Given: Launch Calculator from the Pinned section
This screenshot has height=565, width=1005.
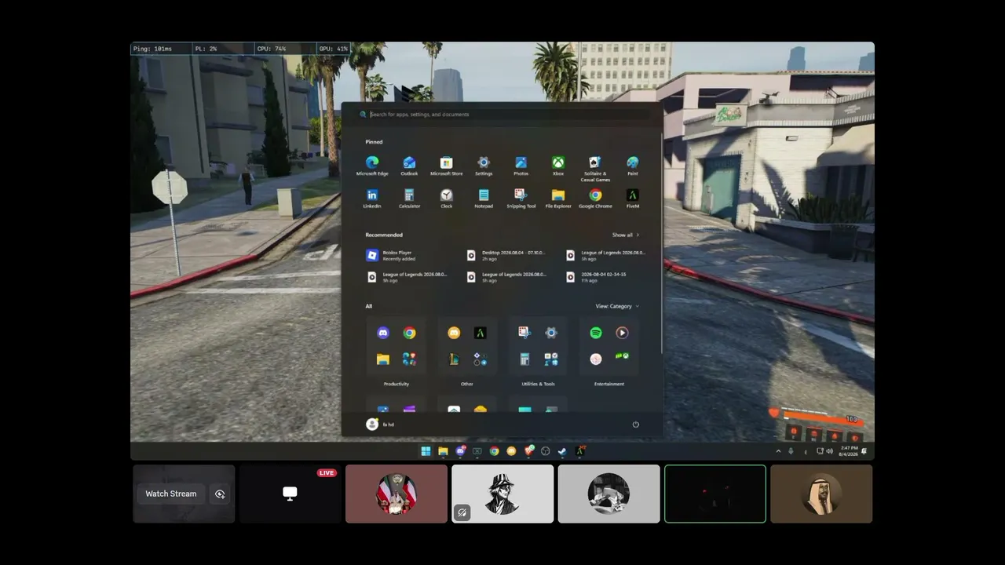Looking at the screenshot, I should 409,199.
